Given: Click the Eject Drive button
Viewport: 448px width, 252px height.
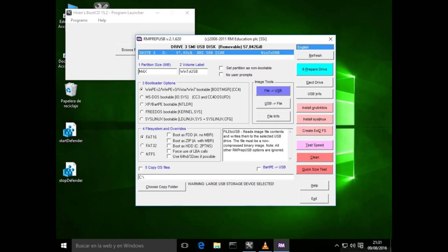Looking at the screenshot, I should point(315,82).
